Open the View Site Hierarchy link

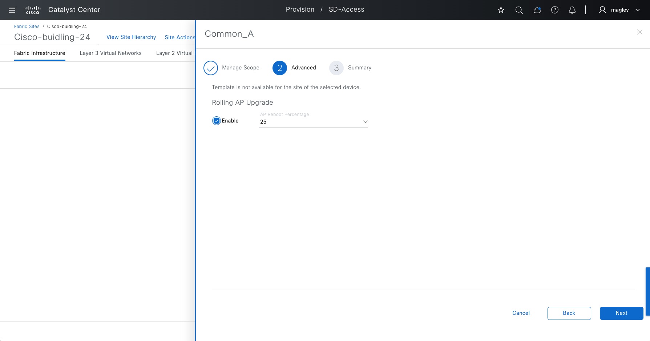131,37
